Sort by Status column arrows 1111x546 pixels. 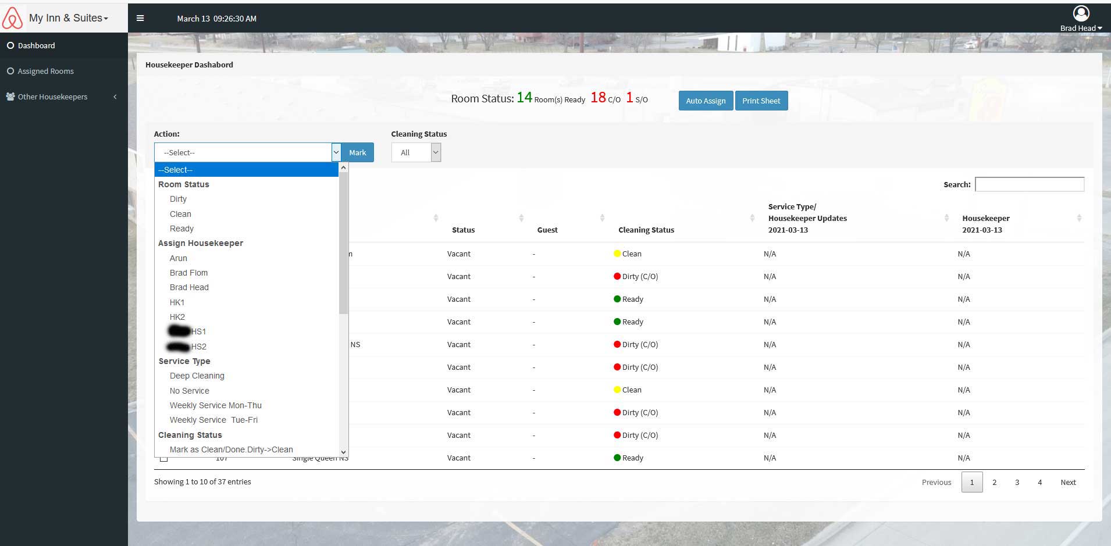click(521, 218)
